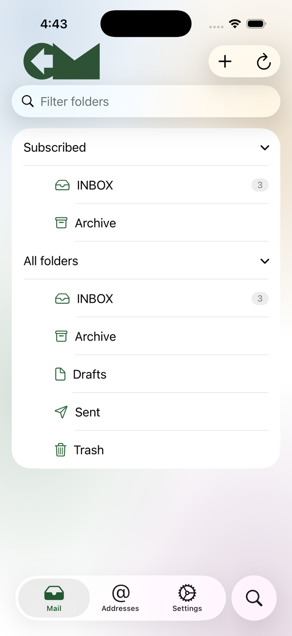Image resolution: width=292 pixels, height=636 pixels.
Task: Tap the circular arrow refresh icon
Action: (263, 62)
